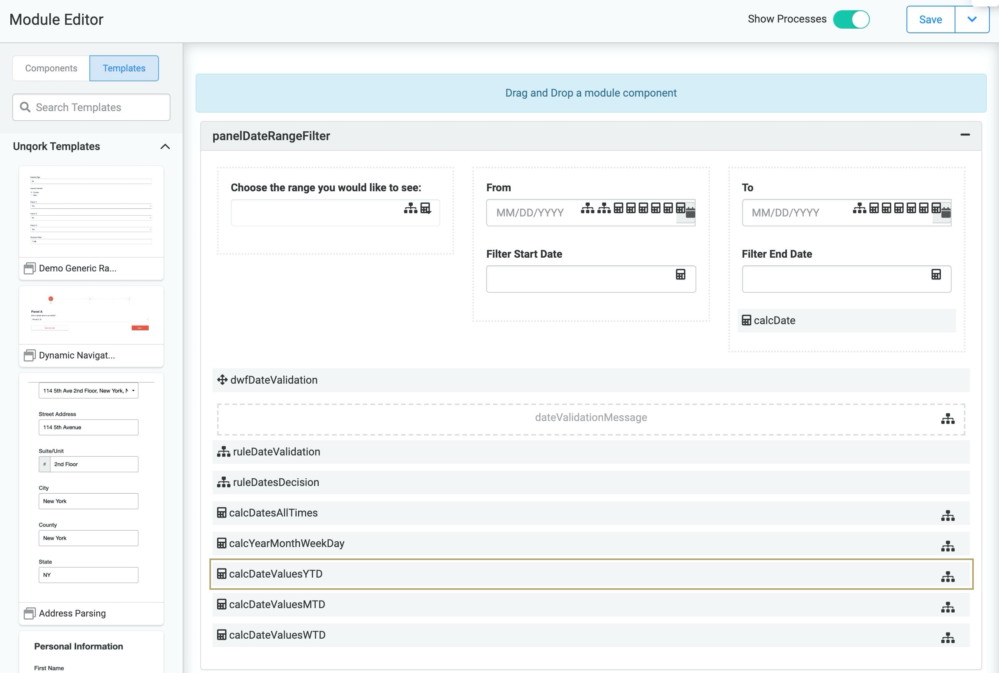
Task: Click the Drag and Drop module component zone
Action: coord(591,93)
